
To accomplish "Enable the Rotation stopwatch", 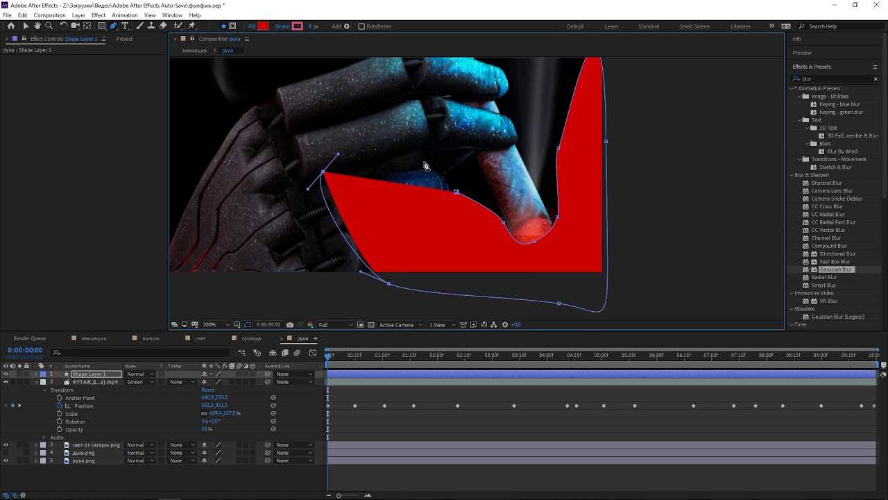I will 59,422.
